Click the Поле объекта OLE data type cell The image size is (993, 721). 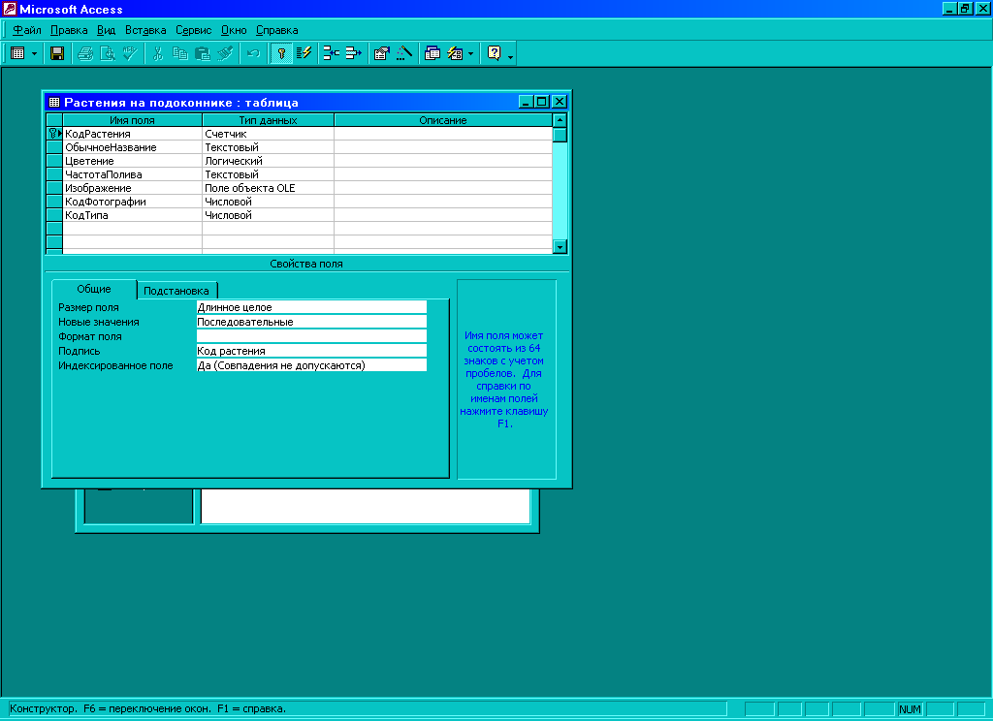[268, 188]
